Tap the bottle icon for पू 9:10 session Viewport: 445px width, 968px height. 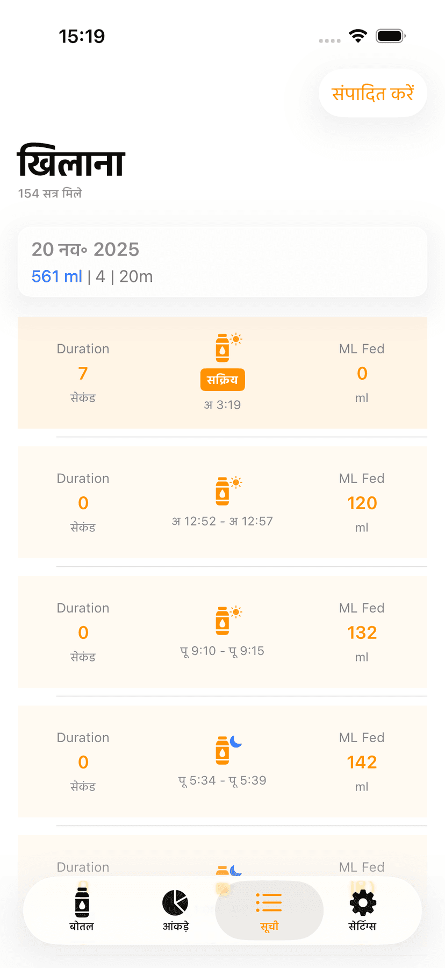(226, 620)
